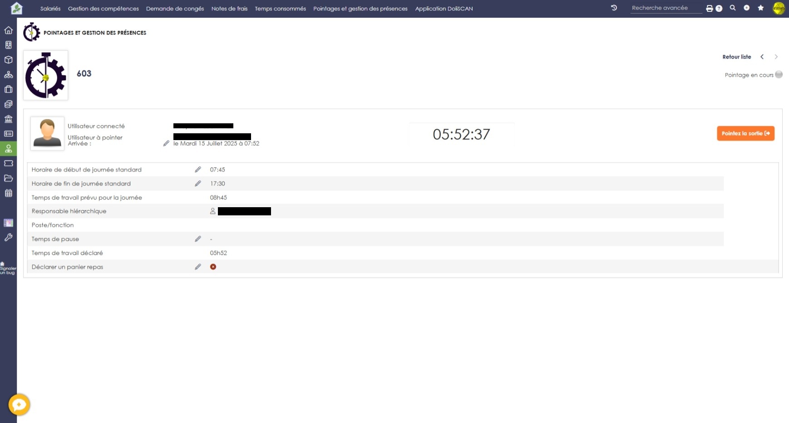Image resolution: width=789 pixels, height=423 pixels.
Task: Click the colored grid icon above the wrench
Action: (x=8, y=223)
